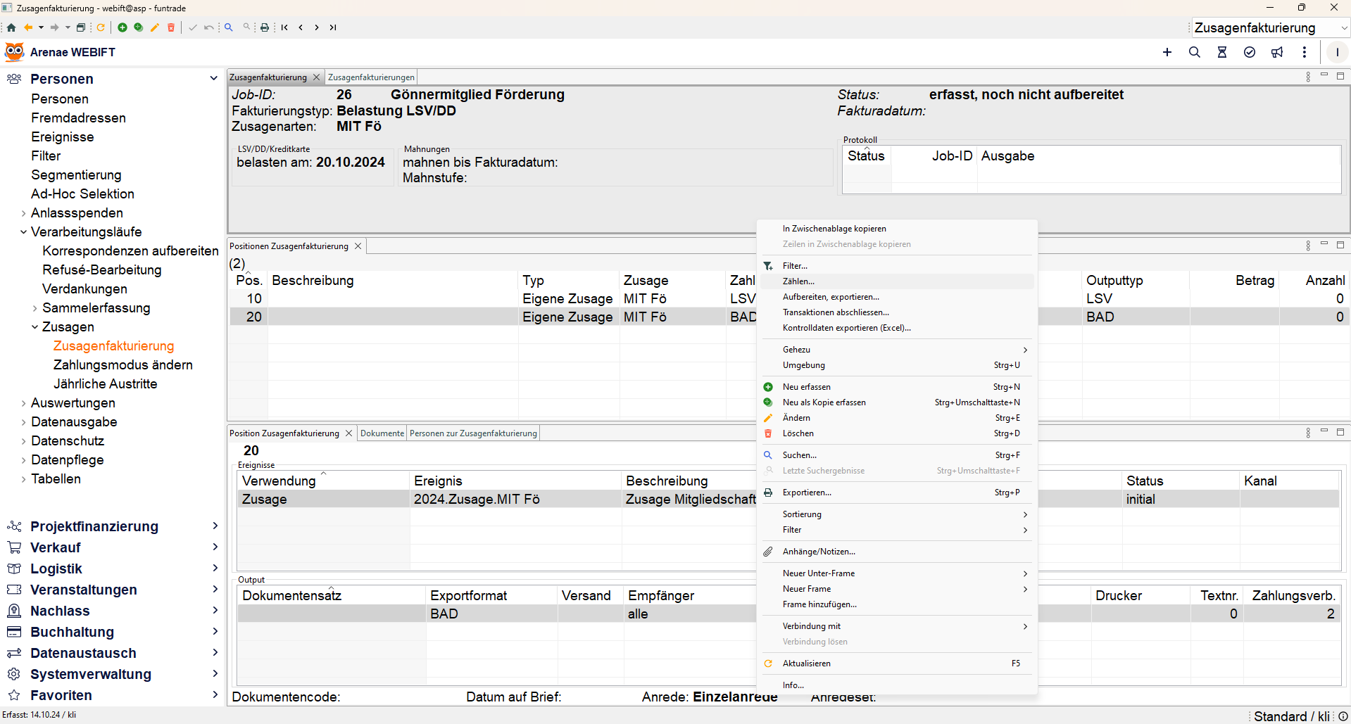Click the home icon in the toolbar
The width and height of the screenshot is (1351, 724).
click(11, 27)
